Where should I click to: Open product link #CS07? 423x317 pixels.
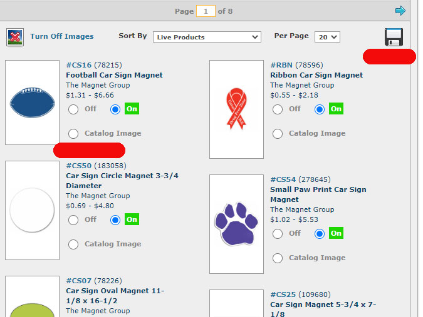79,281
